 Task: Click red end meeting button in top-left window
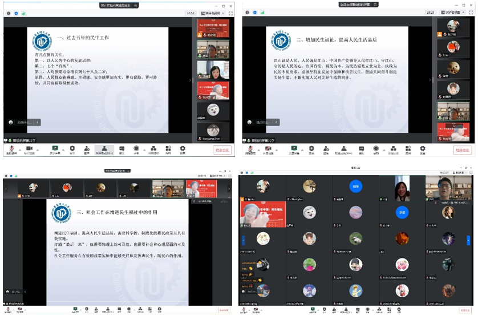[222, 150]
